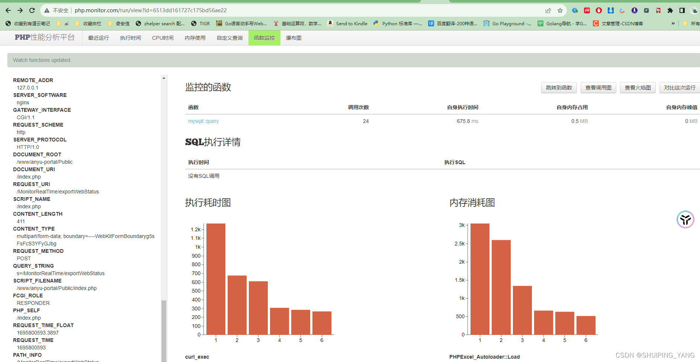Select the highlighted 函数监控 tab
The height and width of the screenshot is (362, 700).
[x=264, y=38]
